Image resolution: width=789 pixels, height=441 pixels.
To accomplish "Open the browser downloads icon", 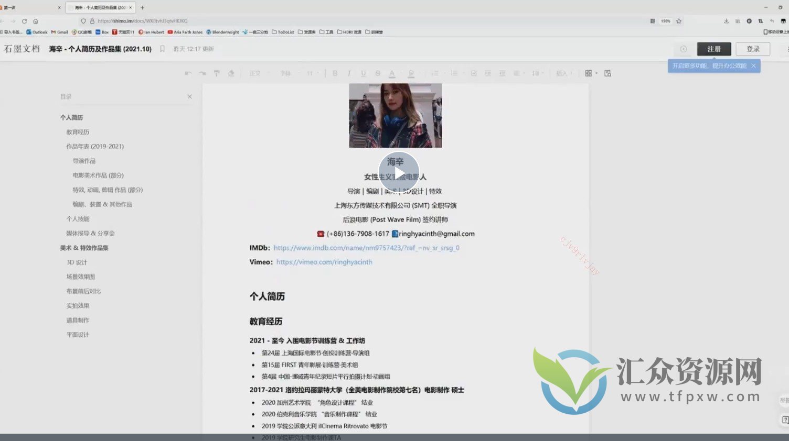I will 726,21.
